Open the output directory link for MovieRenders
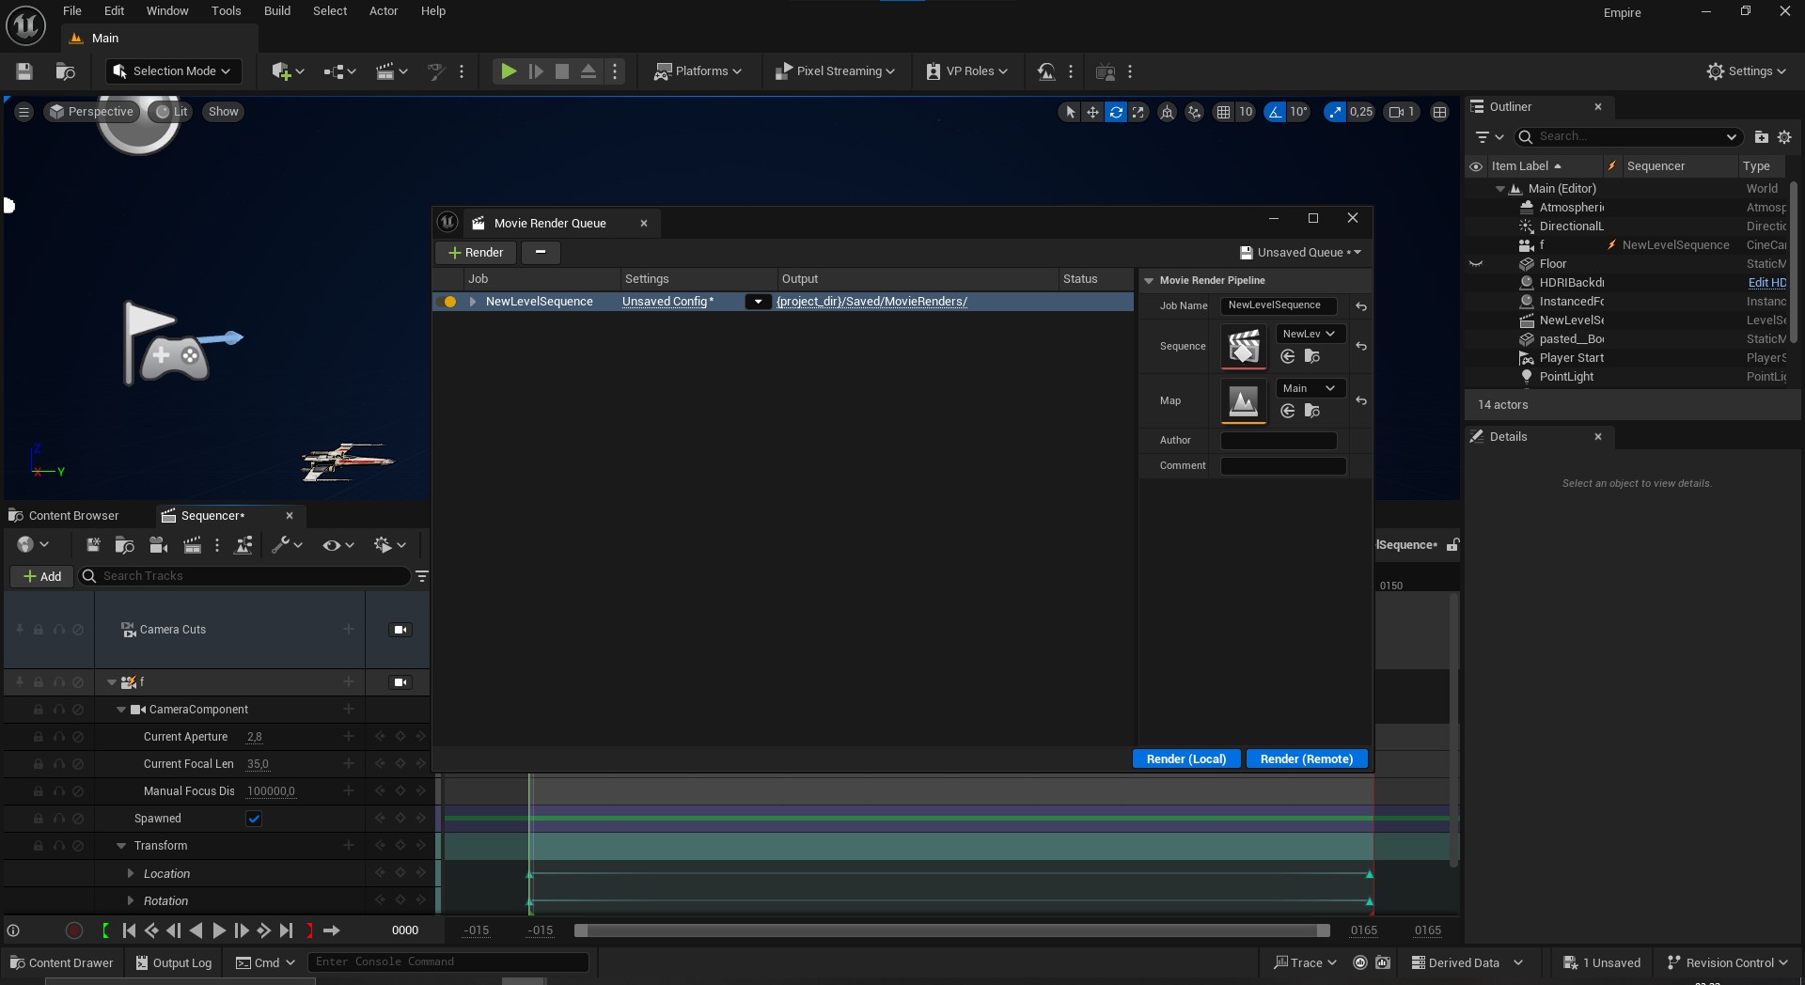 tap(872, 302)
